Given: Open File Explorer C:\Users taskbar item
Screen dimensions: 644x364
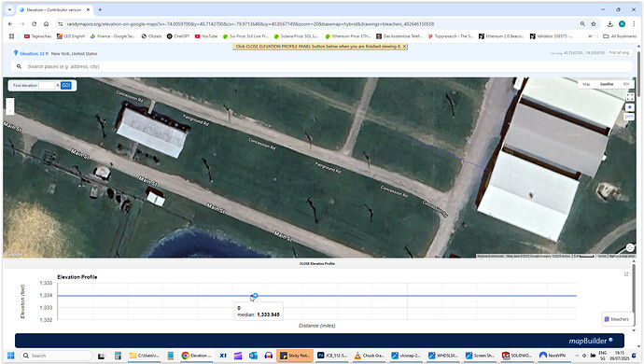Looking at the screenshot, I should click(x=144, y=356).
